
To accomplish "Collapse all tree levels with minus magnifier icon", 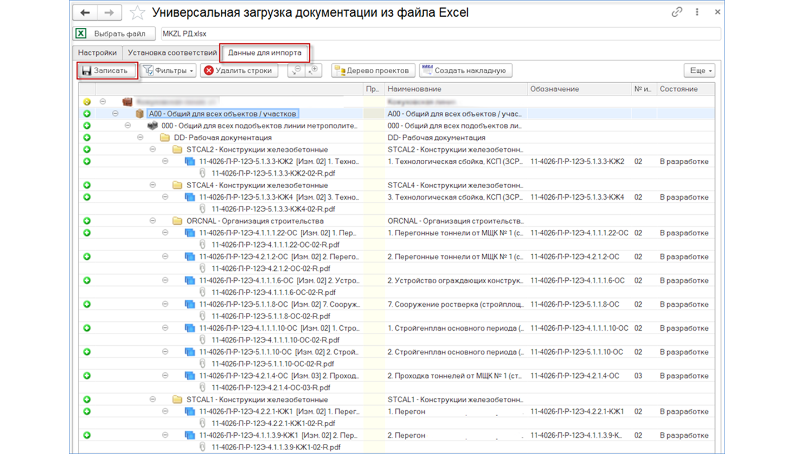I will 296,70.
